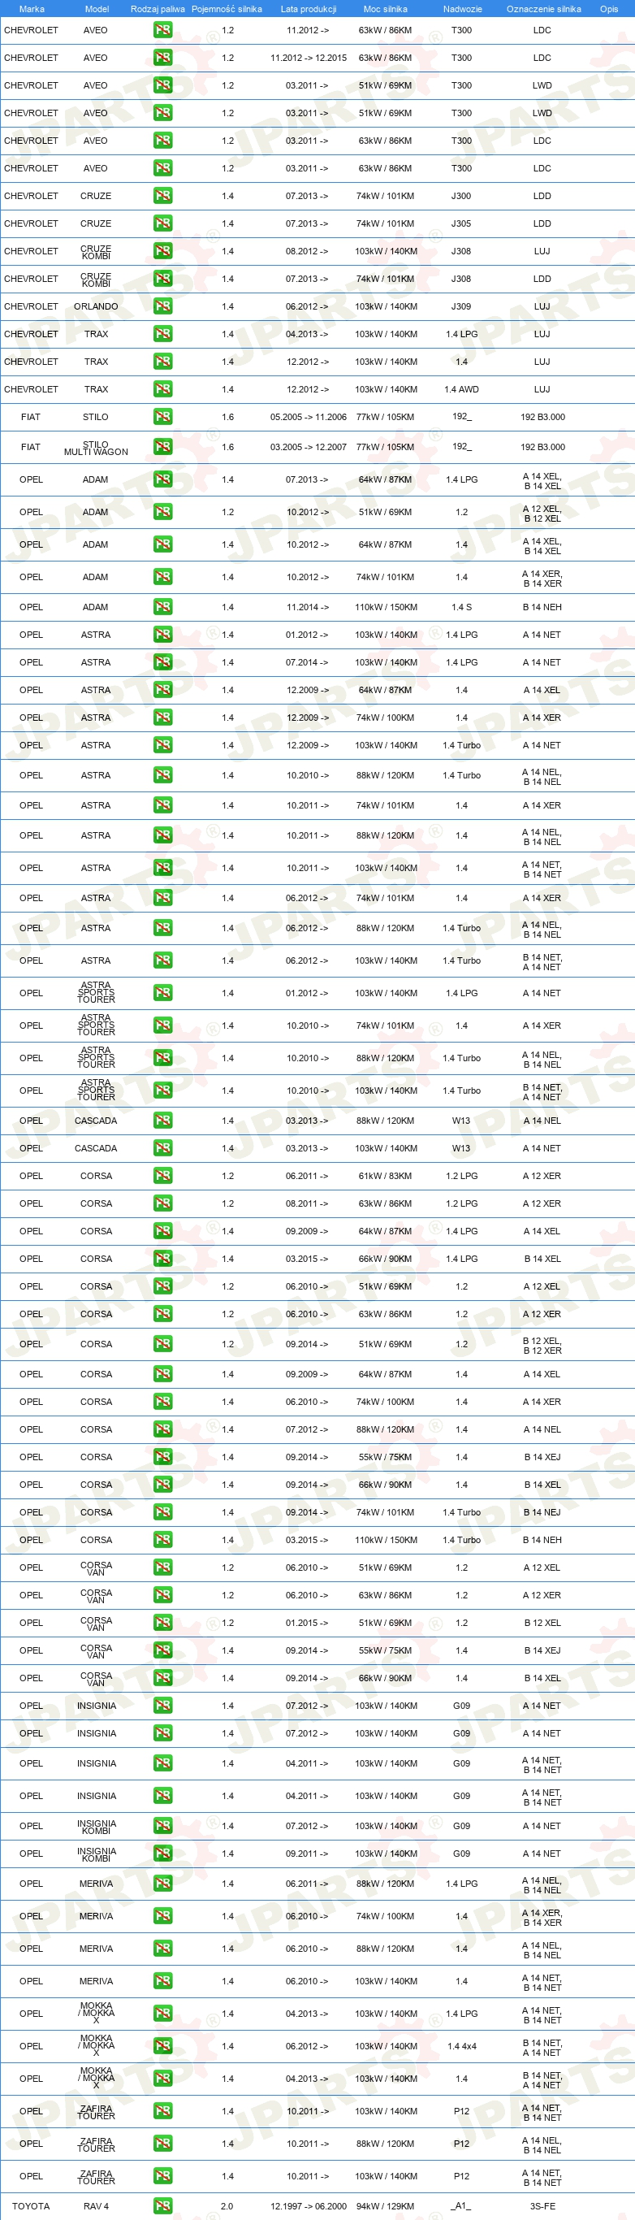Click the 61kW / 83KM power cell
Screen dimensions: 635x2220
(x=385, y=1176)
